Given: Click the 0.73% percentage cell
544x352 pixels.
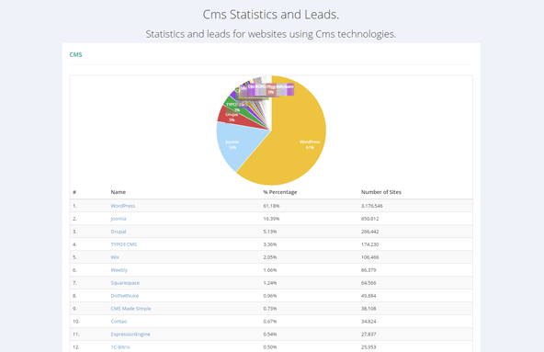Looking at the screenshot, I should click(x=270, y=309).
